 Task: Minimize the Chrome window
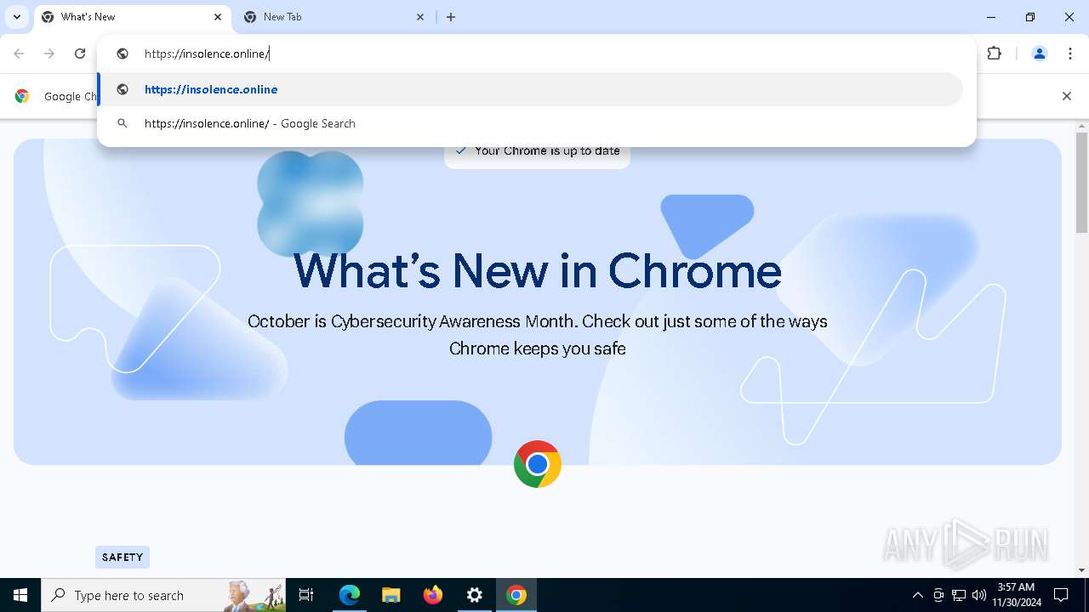[x=991, y=17]
